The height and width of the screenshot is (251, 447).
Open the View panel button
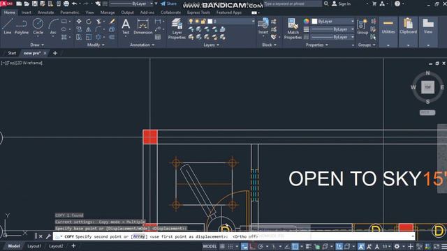tap(428, 31)
